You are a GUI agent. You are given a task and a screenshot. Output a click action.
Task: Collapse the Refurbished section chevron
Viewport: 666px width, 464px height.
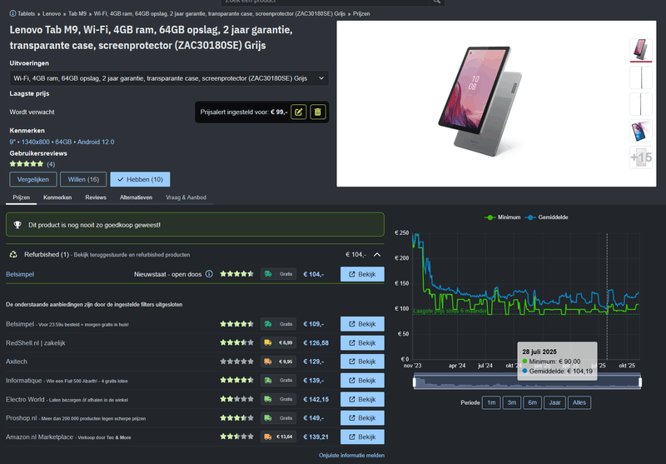(377, 255)
